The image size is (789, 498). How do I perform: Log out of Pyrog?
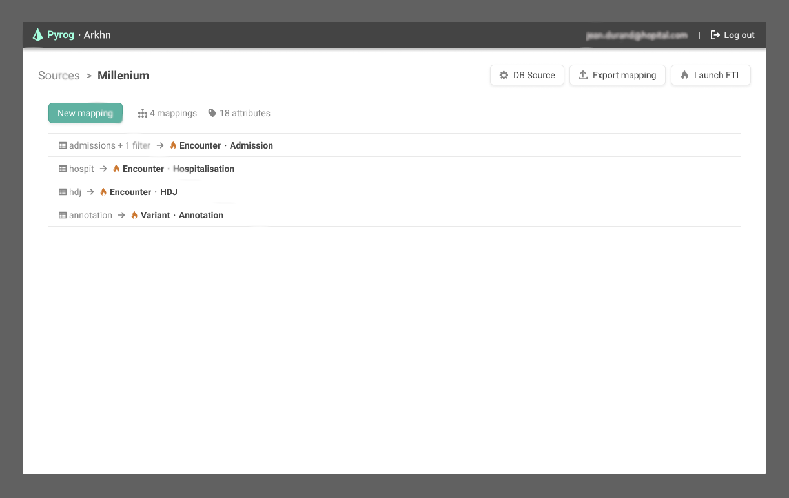(x=733, y=35)
